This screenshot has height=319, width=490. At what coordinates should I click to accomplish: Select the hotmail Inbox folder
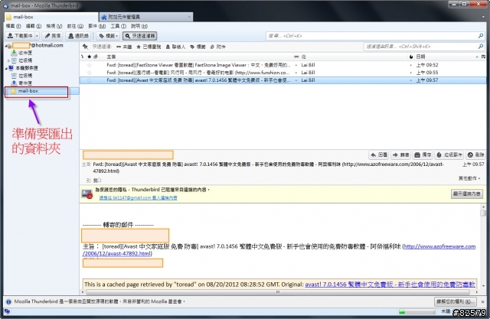25,53
